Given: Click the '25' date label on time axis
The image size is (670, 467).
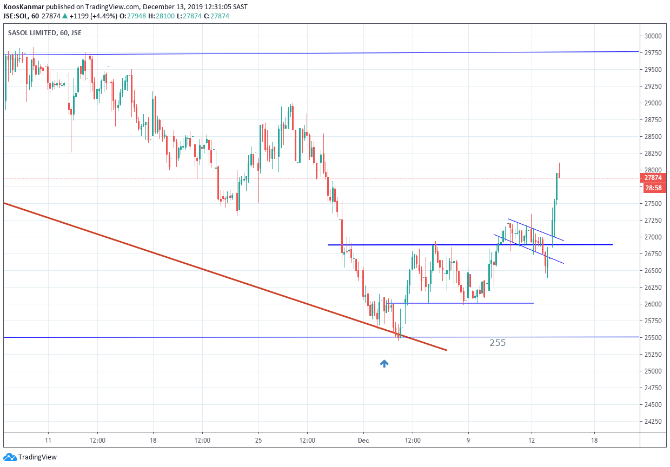Looking at the screenshot, I should pos(258,439).
